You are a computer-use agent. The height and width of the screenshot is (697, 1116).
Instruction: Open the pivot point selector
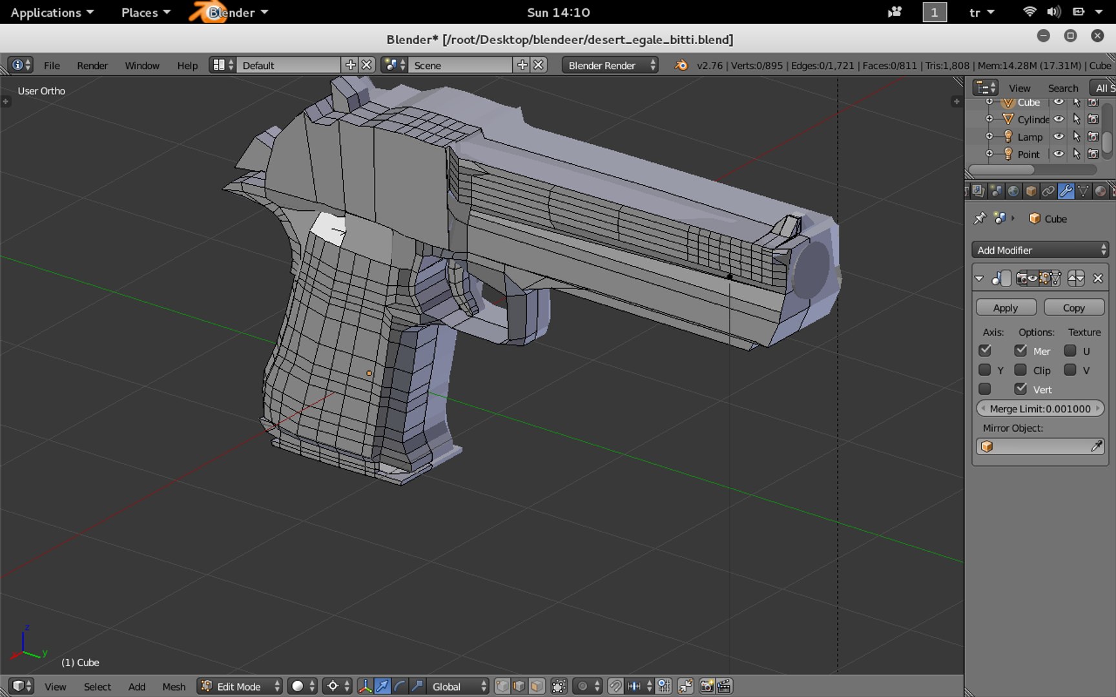[338, 686]
